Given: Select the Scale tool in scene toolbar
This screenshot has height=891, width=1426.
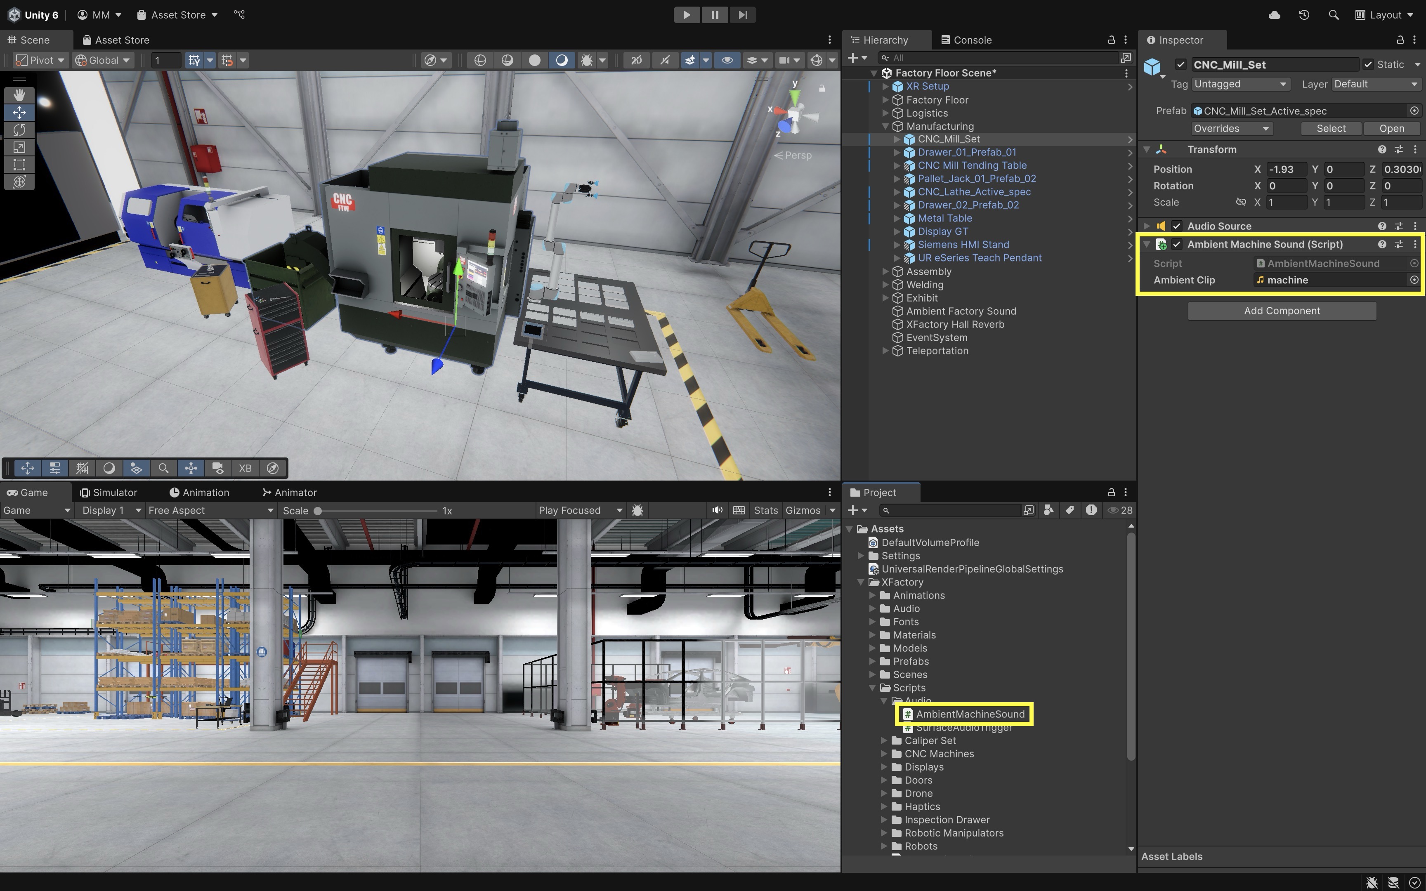Looking at the screenshot, I should tap(19, 147).
